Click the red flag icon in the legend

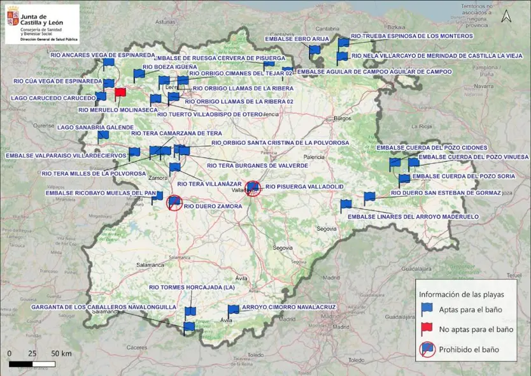pyautogui.click(x=427, y=329)
